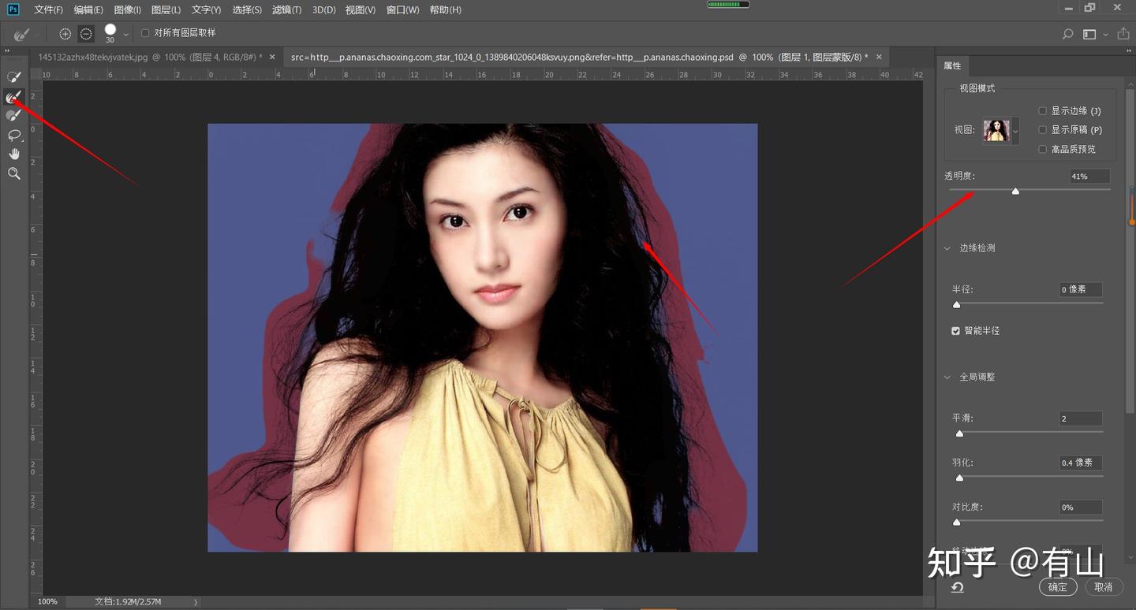Open the 文件(F) File menu
The width and height of the screenshot is (1136, 610).
click(49, 10)
